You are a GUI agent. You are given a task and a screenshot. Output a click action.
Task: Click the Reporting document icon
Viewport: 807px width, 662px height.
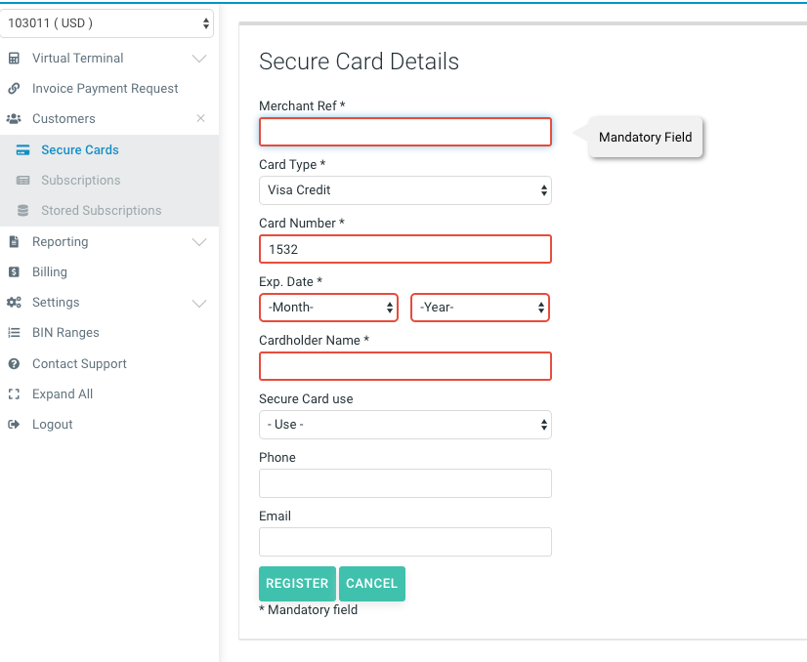14,242
